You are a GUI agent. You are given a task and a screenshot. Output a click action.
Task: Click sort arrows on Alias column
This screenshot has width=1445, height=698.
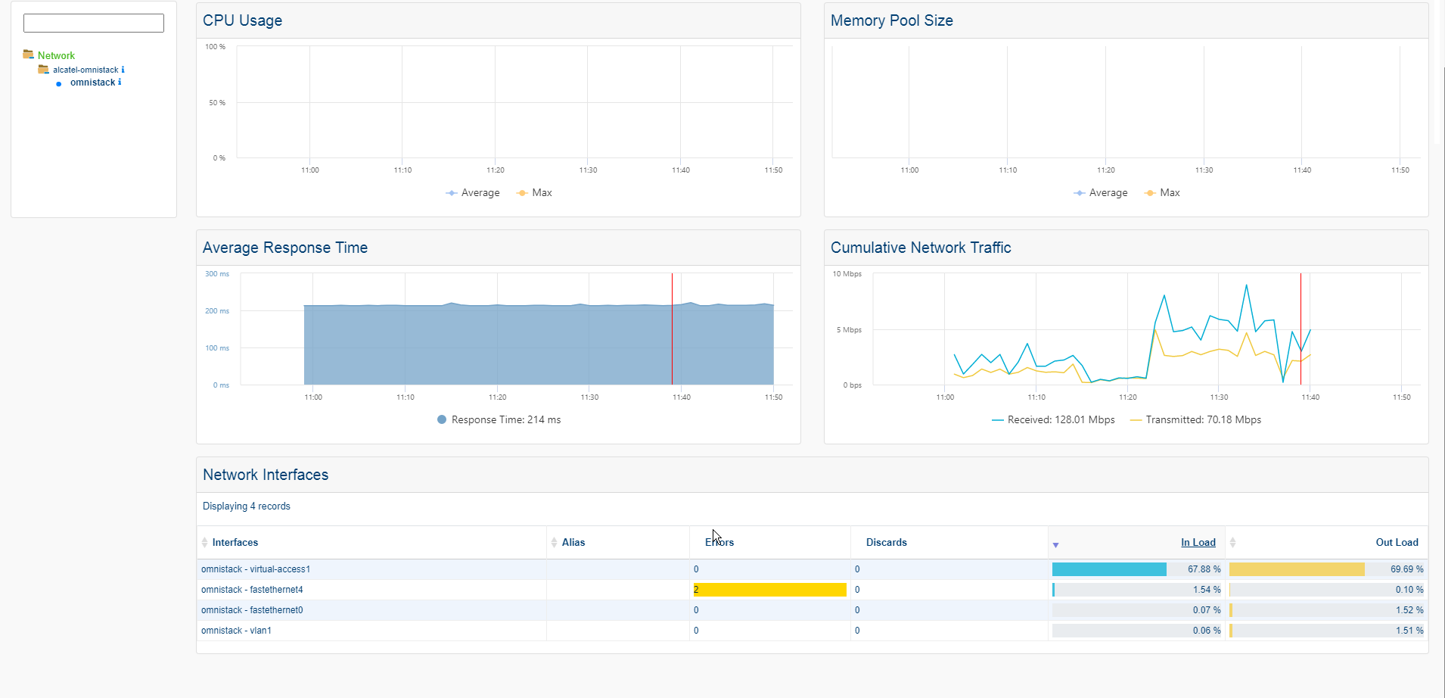tap(555, 542)
